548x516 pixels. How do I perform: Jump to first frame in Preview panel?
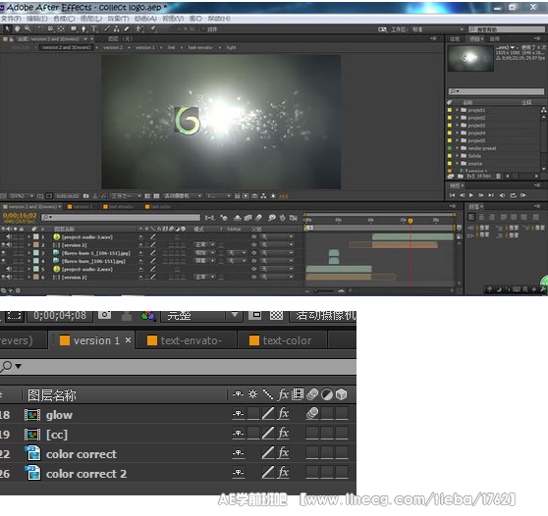[453, 195]
